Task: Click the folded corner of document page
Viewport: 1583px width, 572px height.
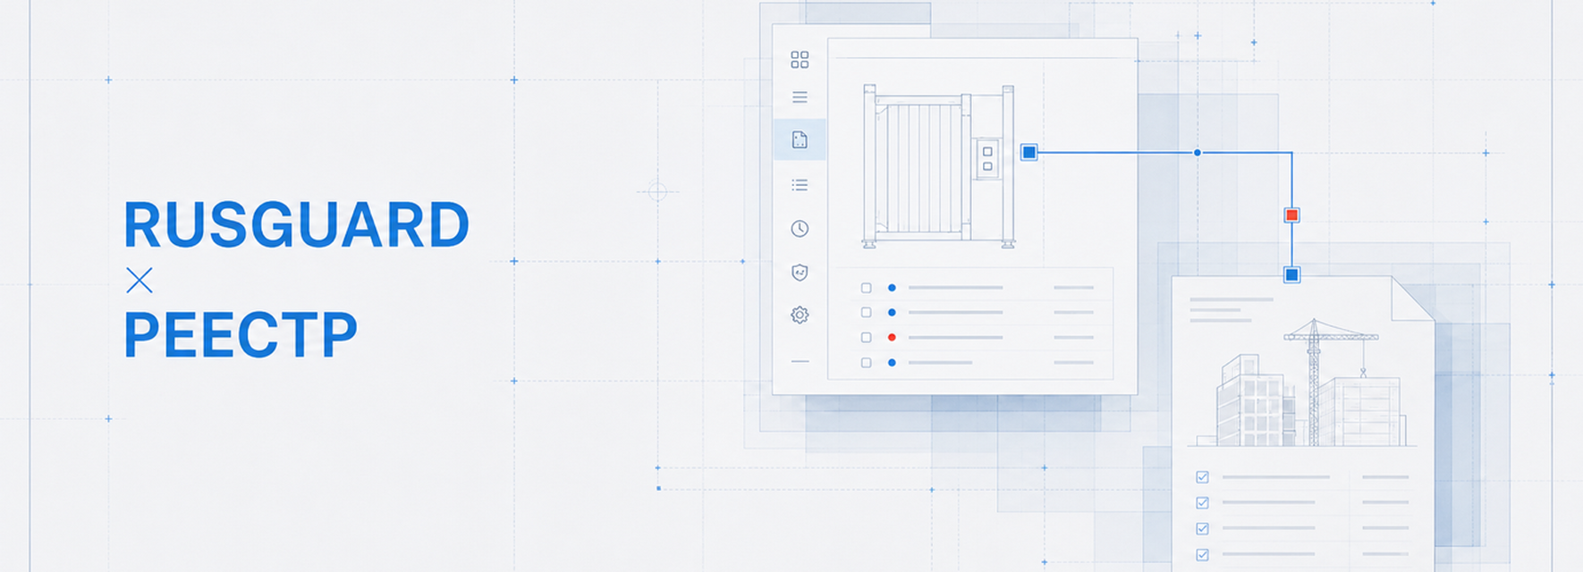Action: (1411, 299)
